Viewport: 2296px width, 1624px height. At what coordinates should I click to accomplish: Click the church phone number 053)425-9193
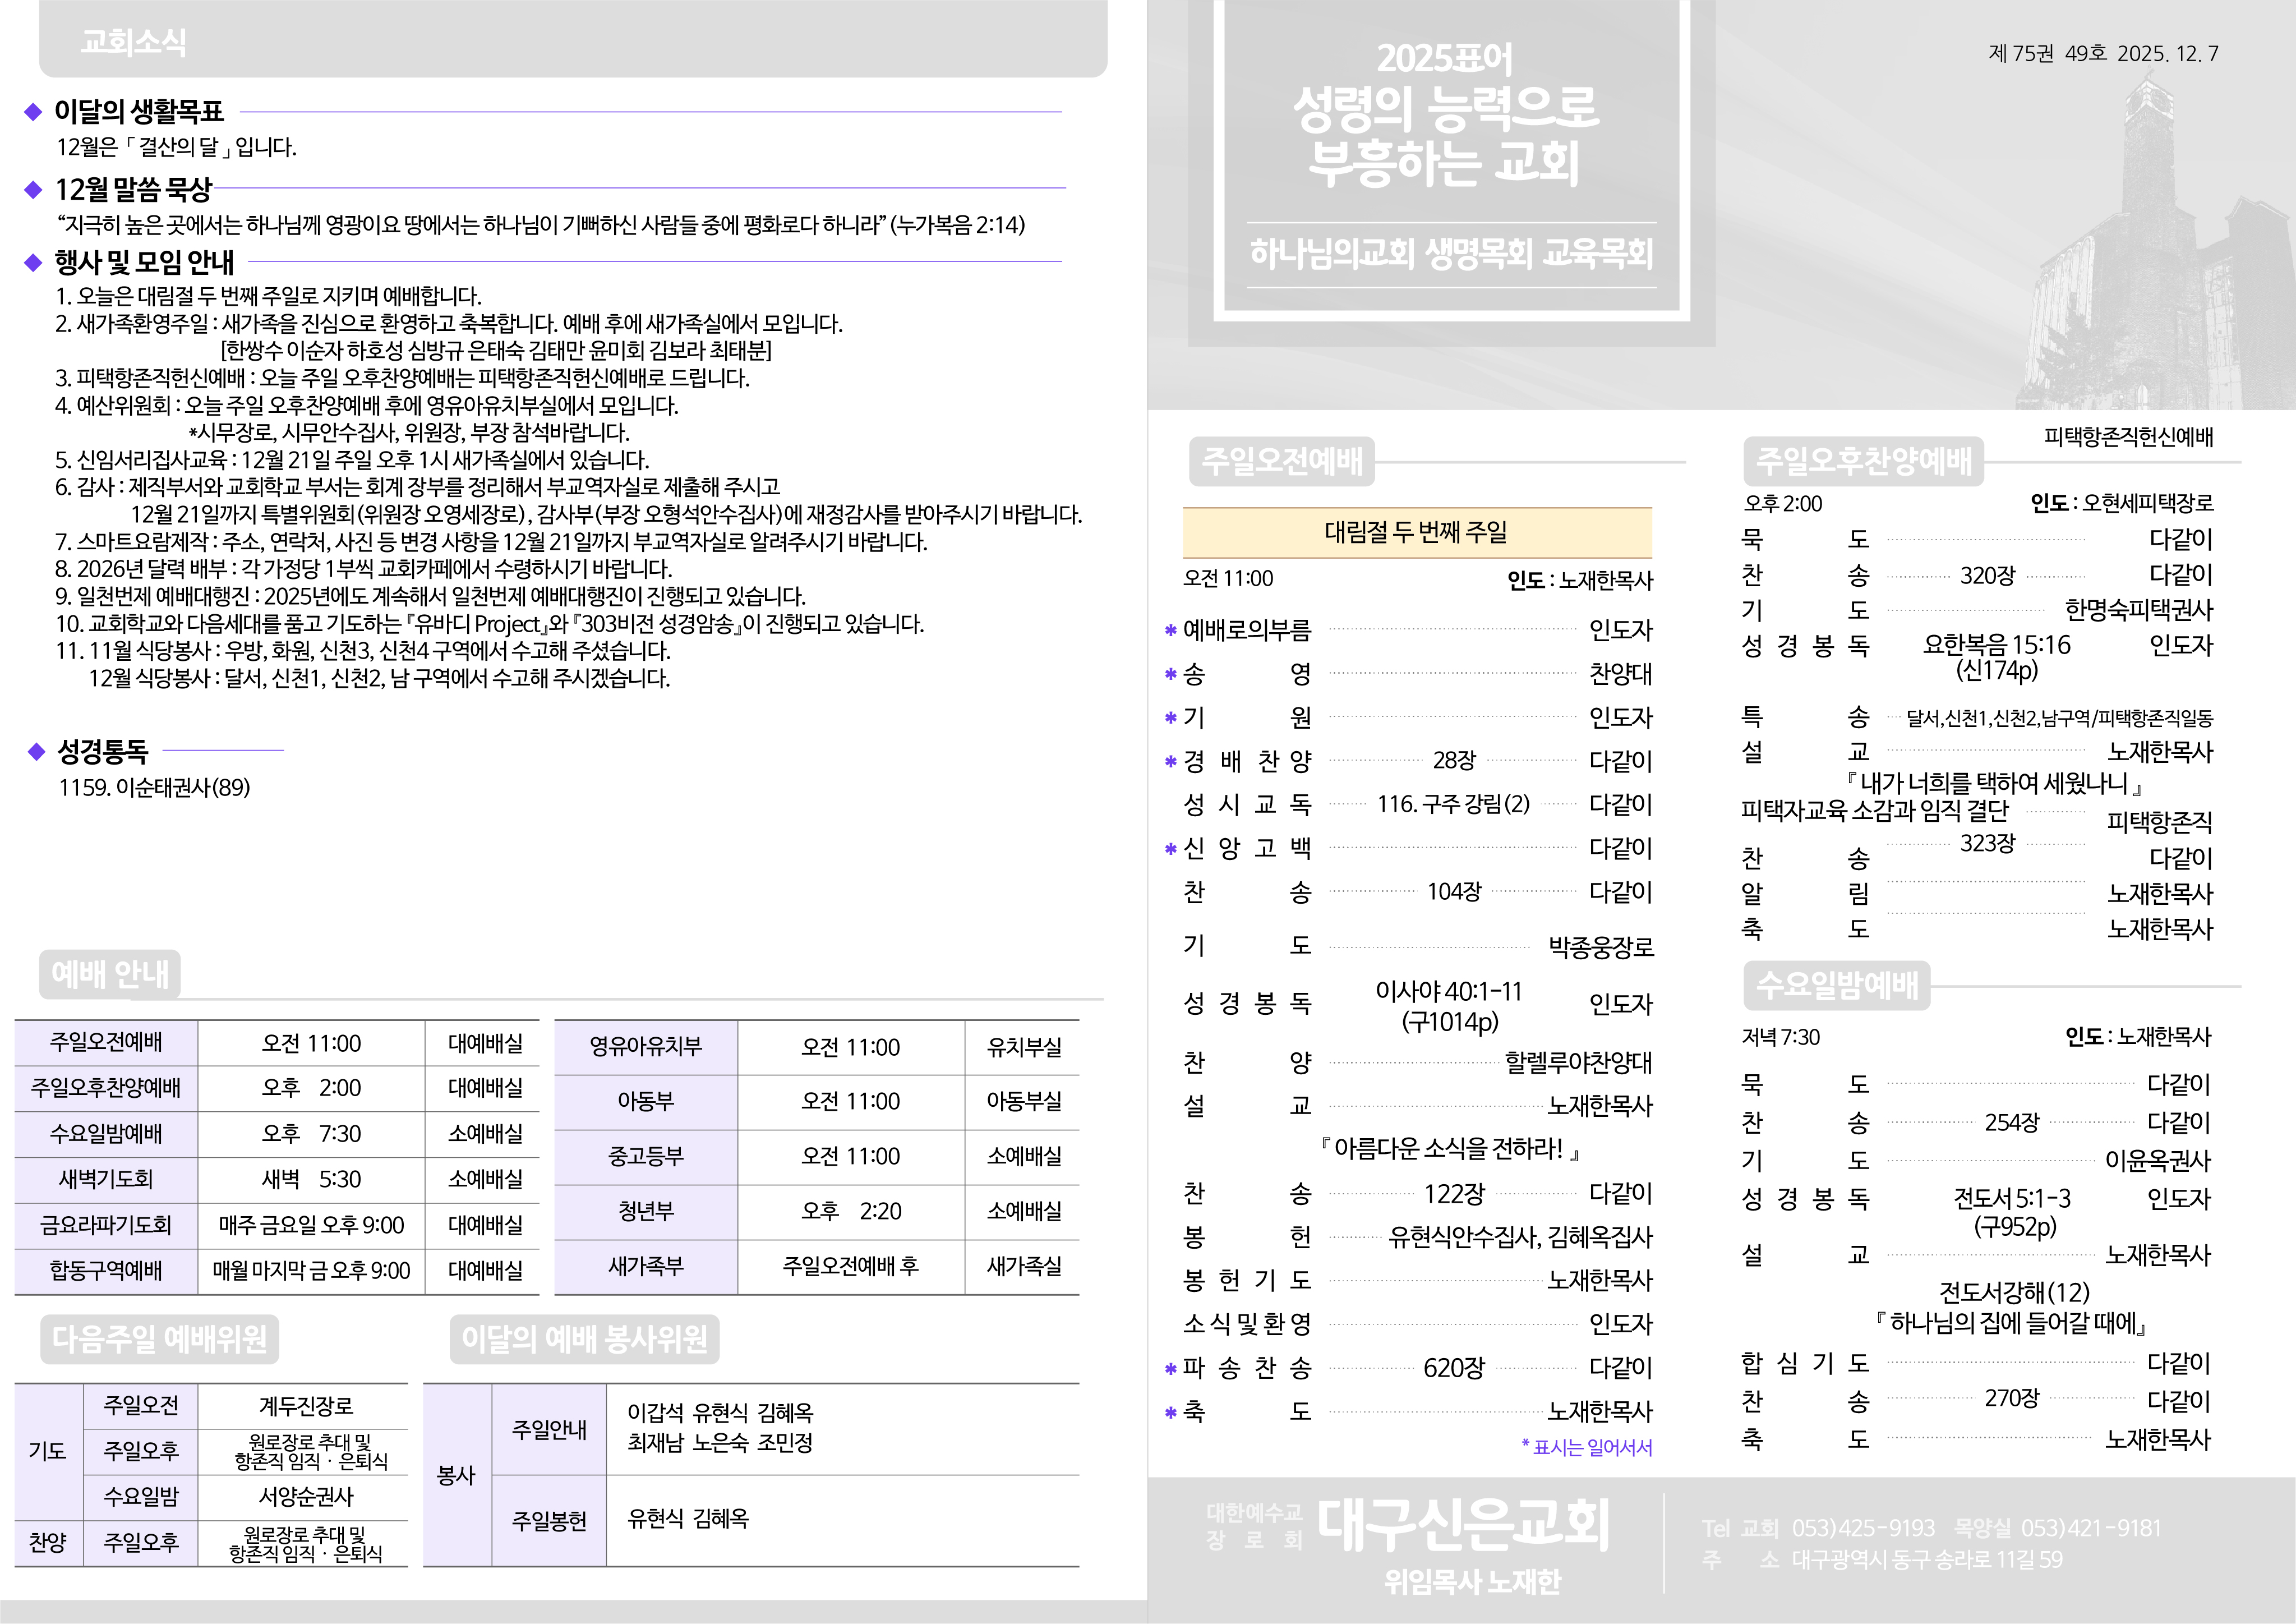tap(1863, 1528)
